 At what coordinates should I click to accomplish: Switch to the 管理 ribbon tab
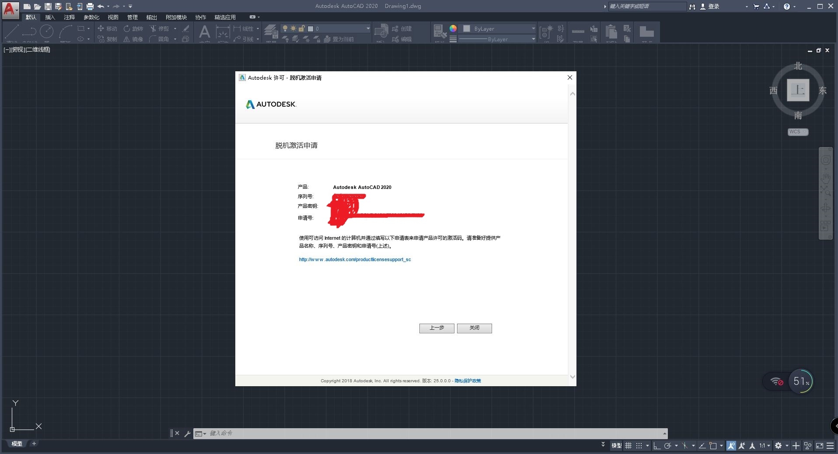pyautogui.click(x=132, y=17)
